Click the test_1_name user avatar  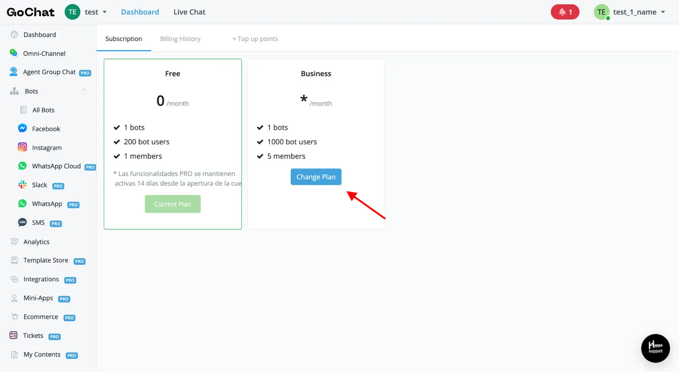[601, 12]
